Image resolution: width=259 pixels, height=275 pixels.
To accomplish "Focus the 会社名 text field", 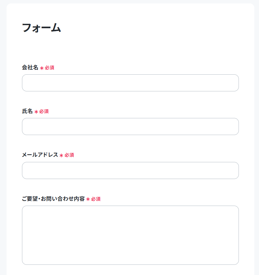I will (130, 83).
